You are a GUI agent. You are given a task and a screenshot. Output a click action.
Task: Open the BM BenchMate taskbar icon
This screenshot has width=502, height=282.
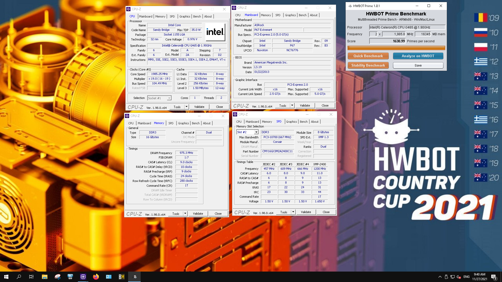coord(122,277)
